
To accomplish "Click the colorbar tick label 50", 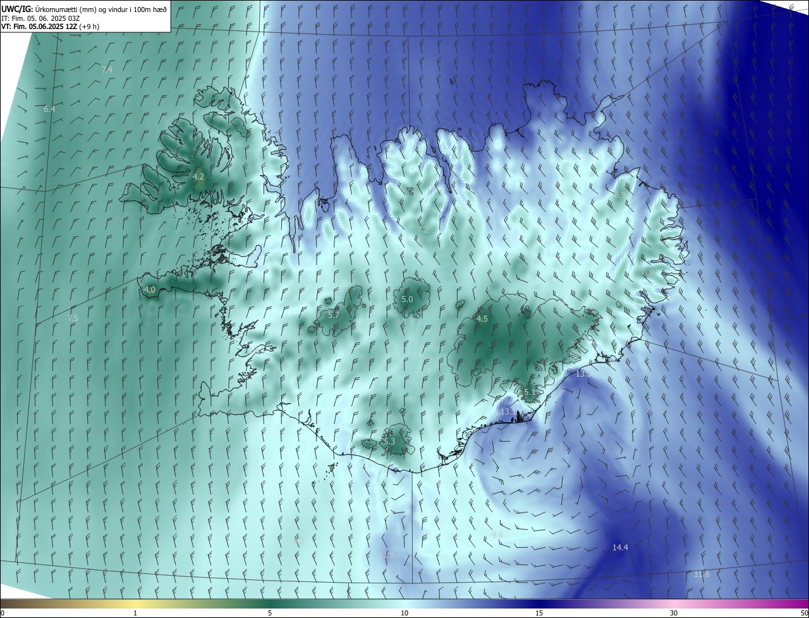I will pos(804,614).
